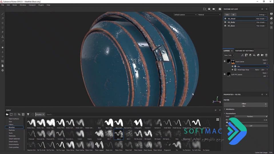Click the Filter Blur selector button
Screen dimensions: 274x154
pos(245,105)
